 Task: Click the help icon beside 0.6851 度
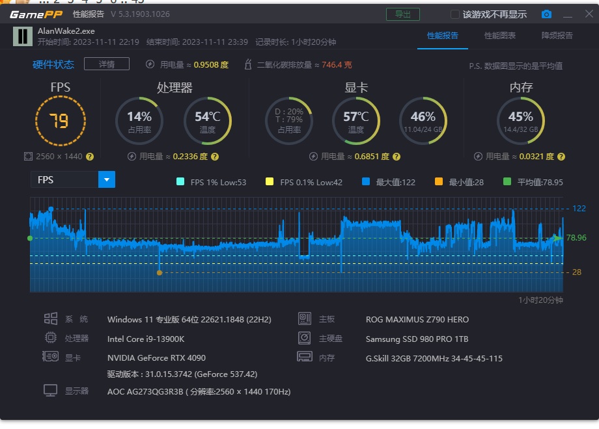[x=397, y=157]
